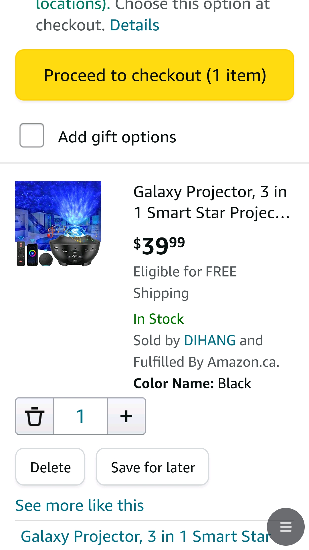Increase quantity with the plus icon
The width and height of the screenshot is (309, 550).
point(126,416)
